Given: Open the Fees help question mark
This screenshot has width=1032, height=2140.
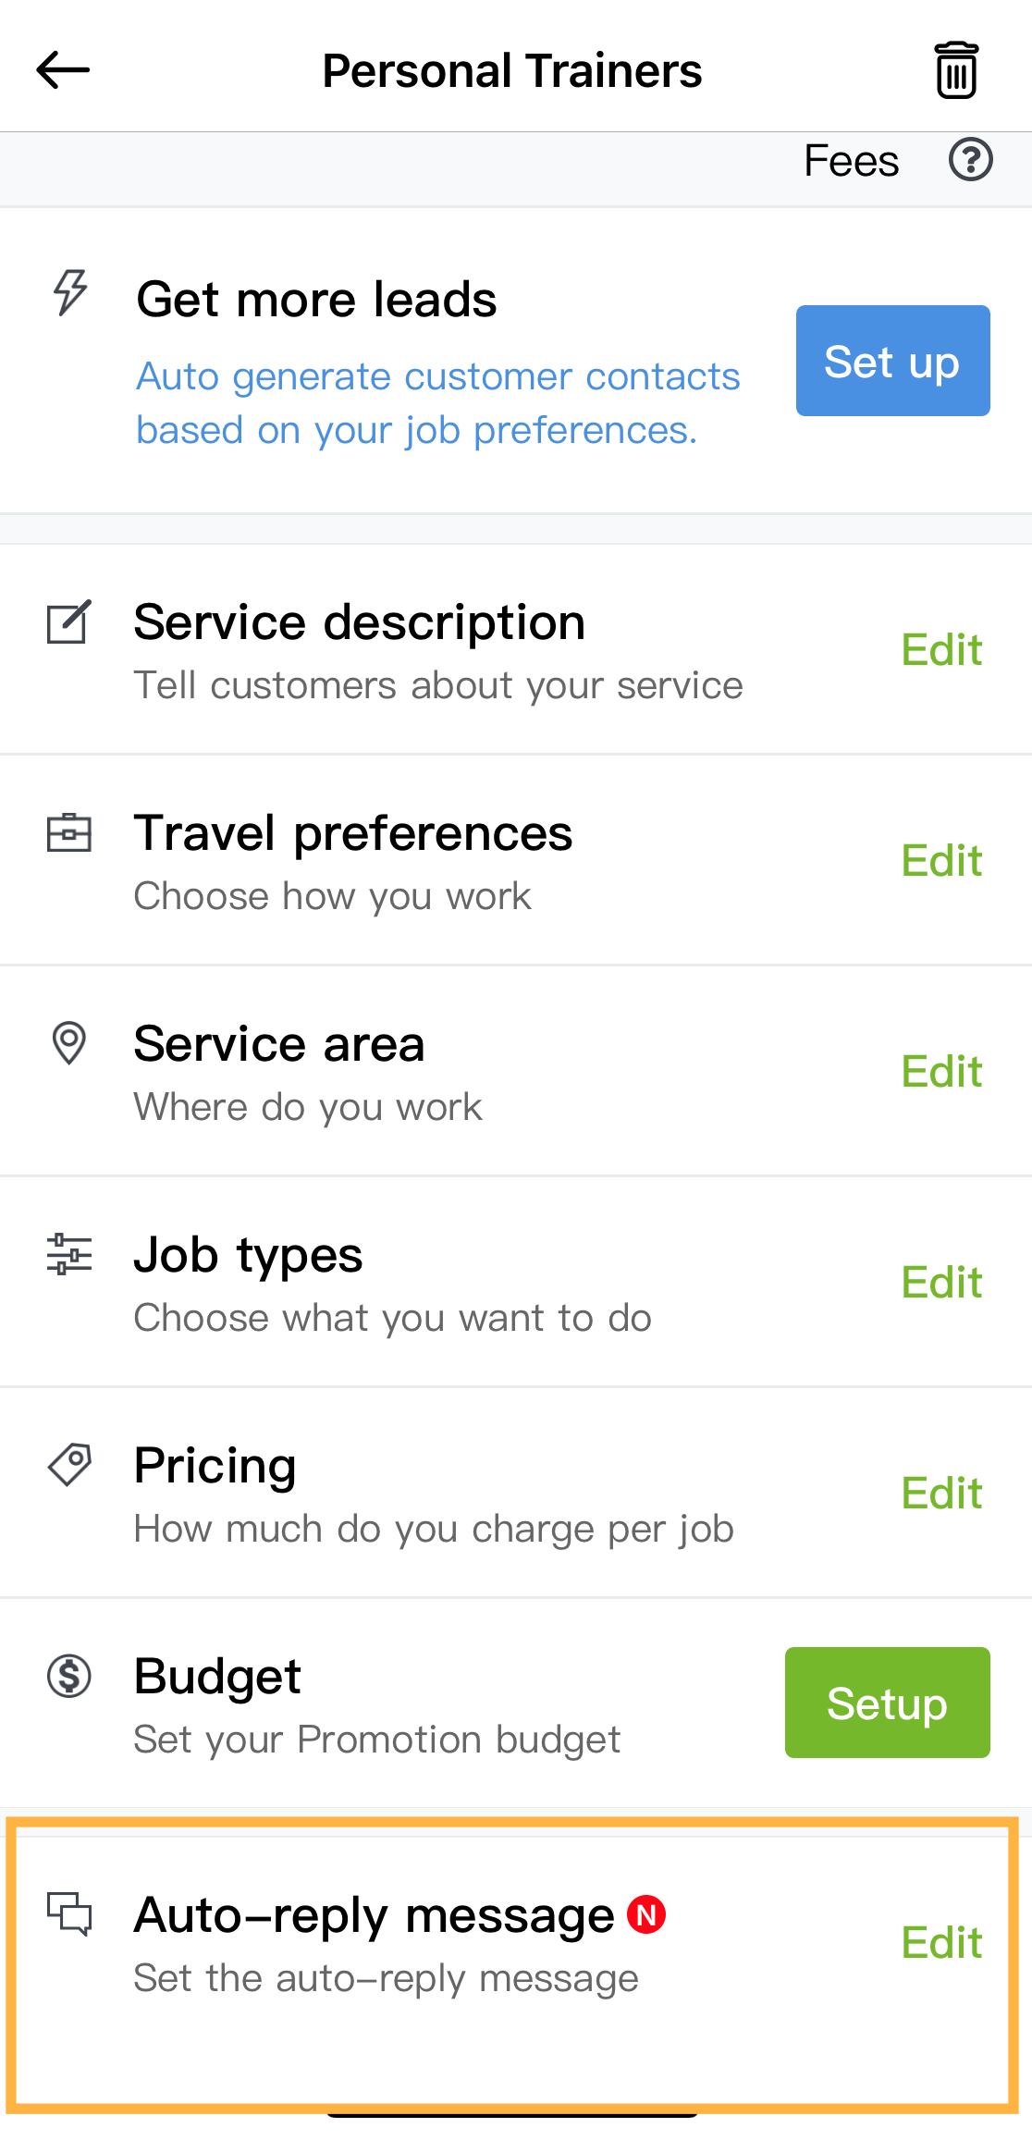Looking at the screenshot, I should pos(970,160).
